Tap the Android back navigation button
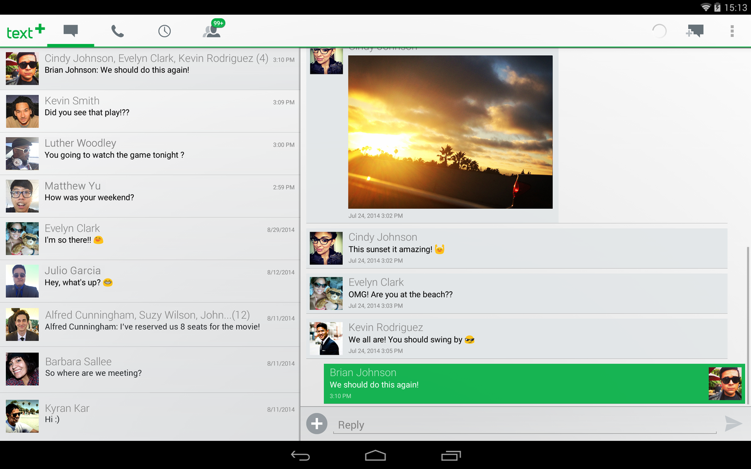The height and width of the screenshot is (469, 751). point(300,456)
